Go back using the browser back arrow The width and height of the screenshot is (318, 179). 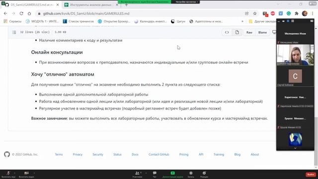tap(5, 13)
